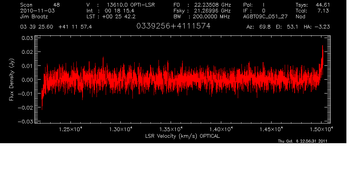Screen dimensions: 353x179
Task: Click Tsys value 44.61
Action: point(323,5)
